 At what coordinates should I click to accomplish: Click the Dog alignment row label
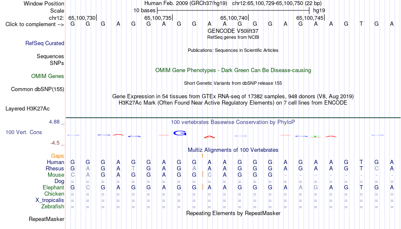[x=60, y=181]
